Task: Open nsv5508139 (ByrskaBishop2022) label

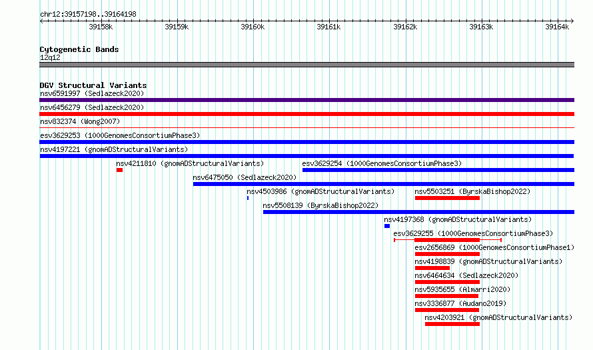Action: [x=320, y=205]
